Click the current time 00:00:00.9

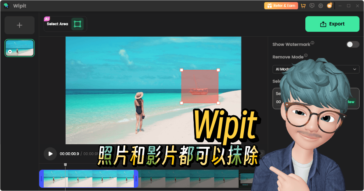click(70, 154)
